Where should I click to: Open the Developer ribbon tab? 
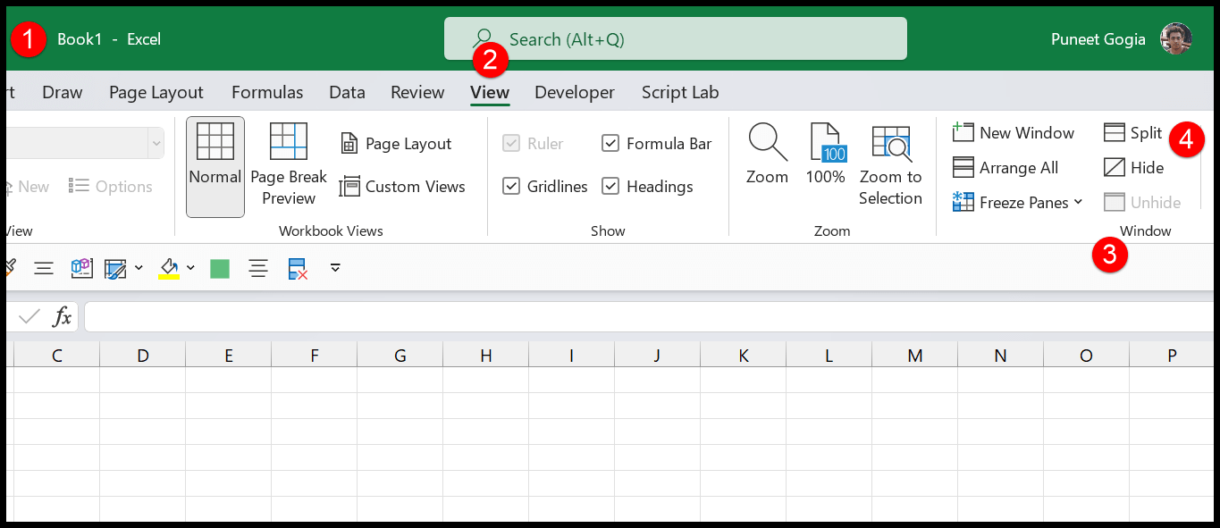(x=574, y=92)
